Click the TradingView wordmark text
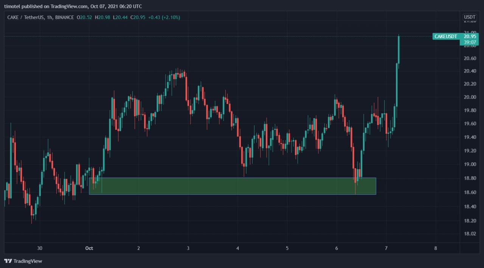Image resolution: width=484 pixels, height=268 pixels. pos(28,261)
